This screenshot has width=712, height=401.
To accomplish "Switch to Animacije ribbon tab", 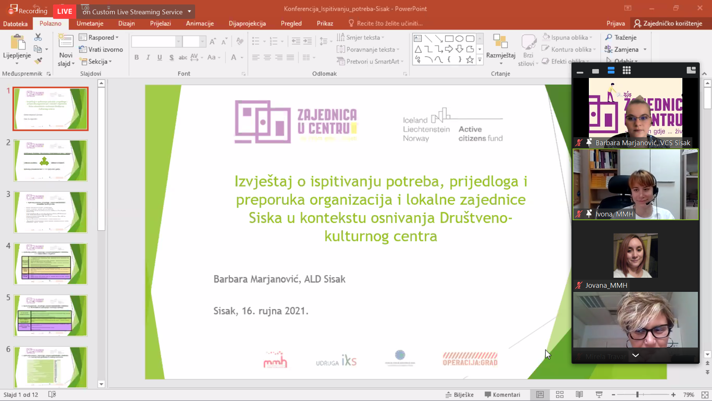I will pos(200,23).
